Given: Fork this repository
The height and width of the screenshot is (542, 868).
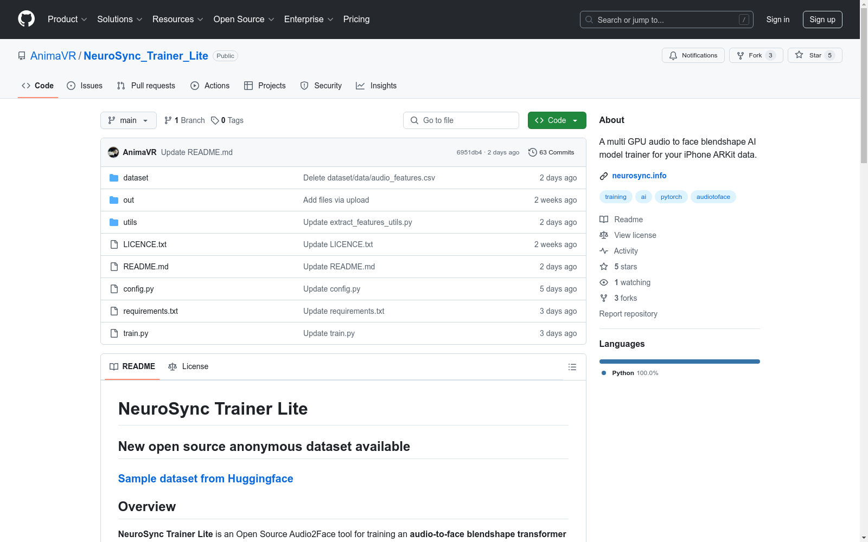Looking at the screenshot, I should click(x=755, y=55).
